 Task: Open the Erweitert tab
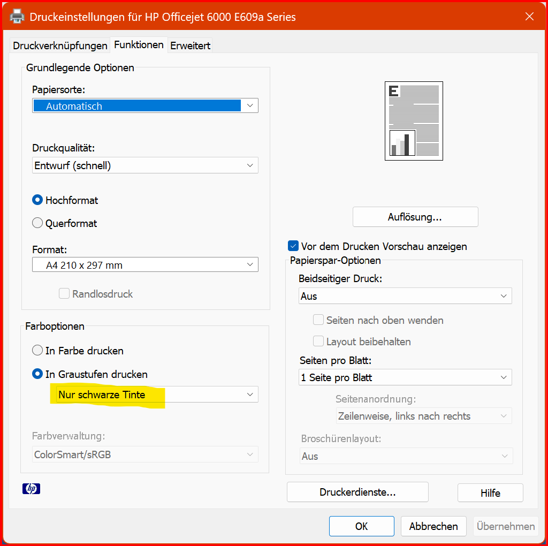click(190, 45)
